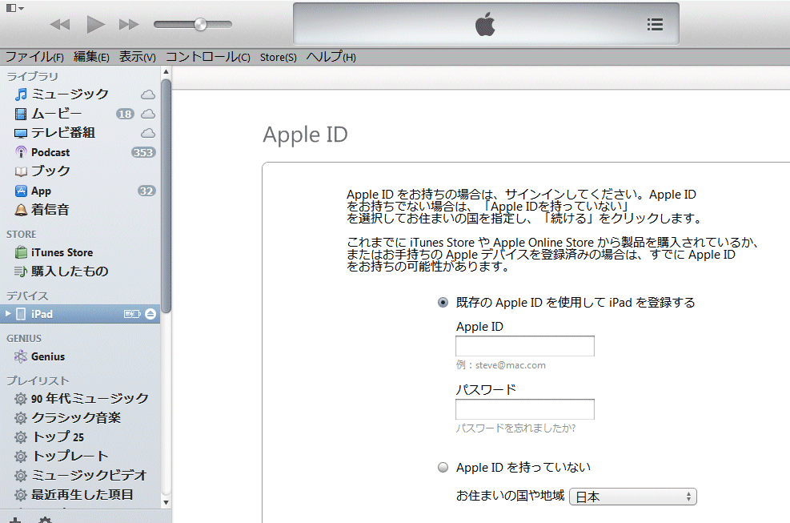Viewport: 790px width, 523px height.
Task: Click the Play button
Action: (96, 25)
